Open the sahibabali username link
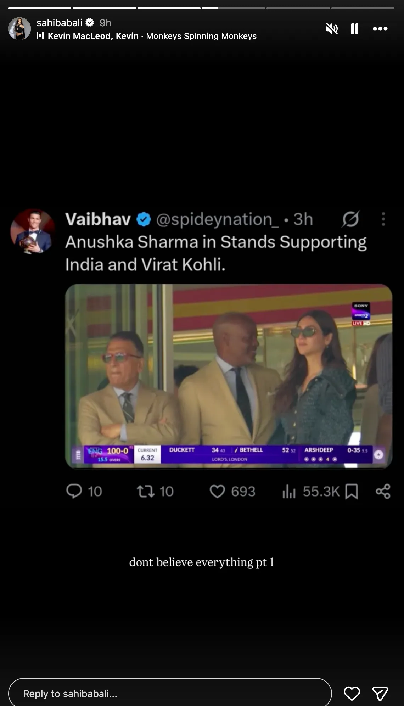The width and height of the screenshot is (404, 706). [59, 23]
